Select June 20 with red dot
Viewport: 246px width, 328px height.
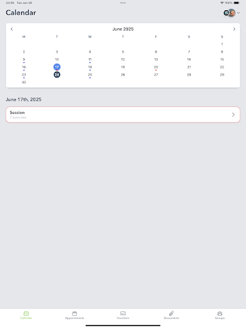[156, 67]
